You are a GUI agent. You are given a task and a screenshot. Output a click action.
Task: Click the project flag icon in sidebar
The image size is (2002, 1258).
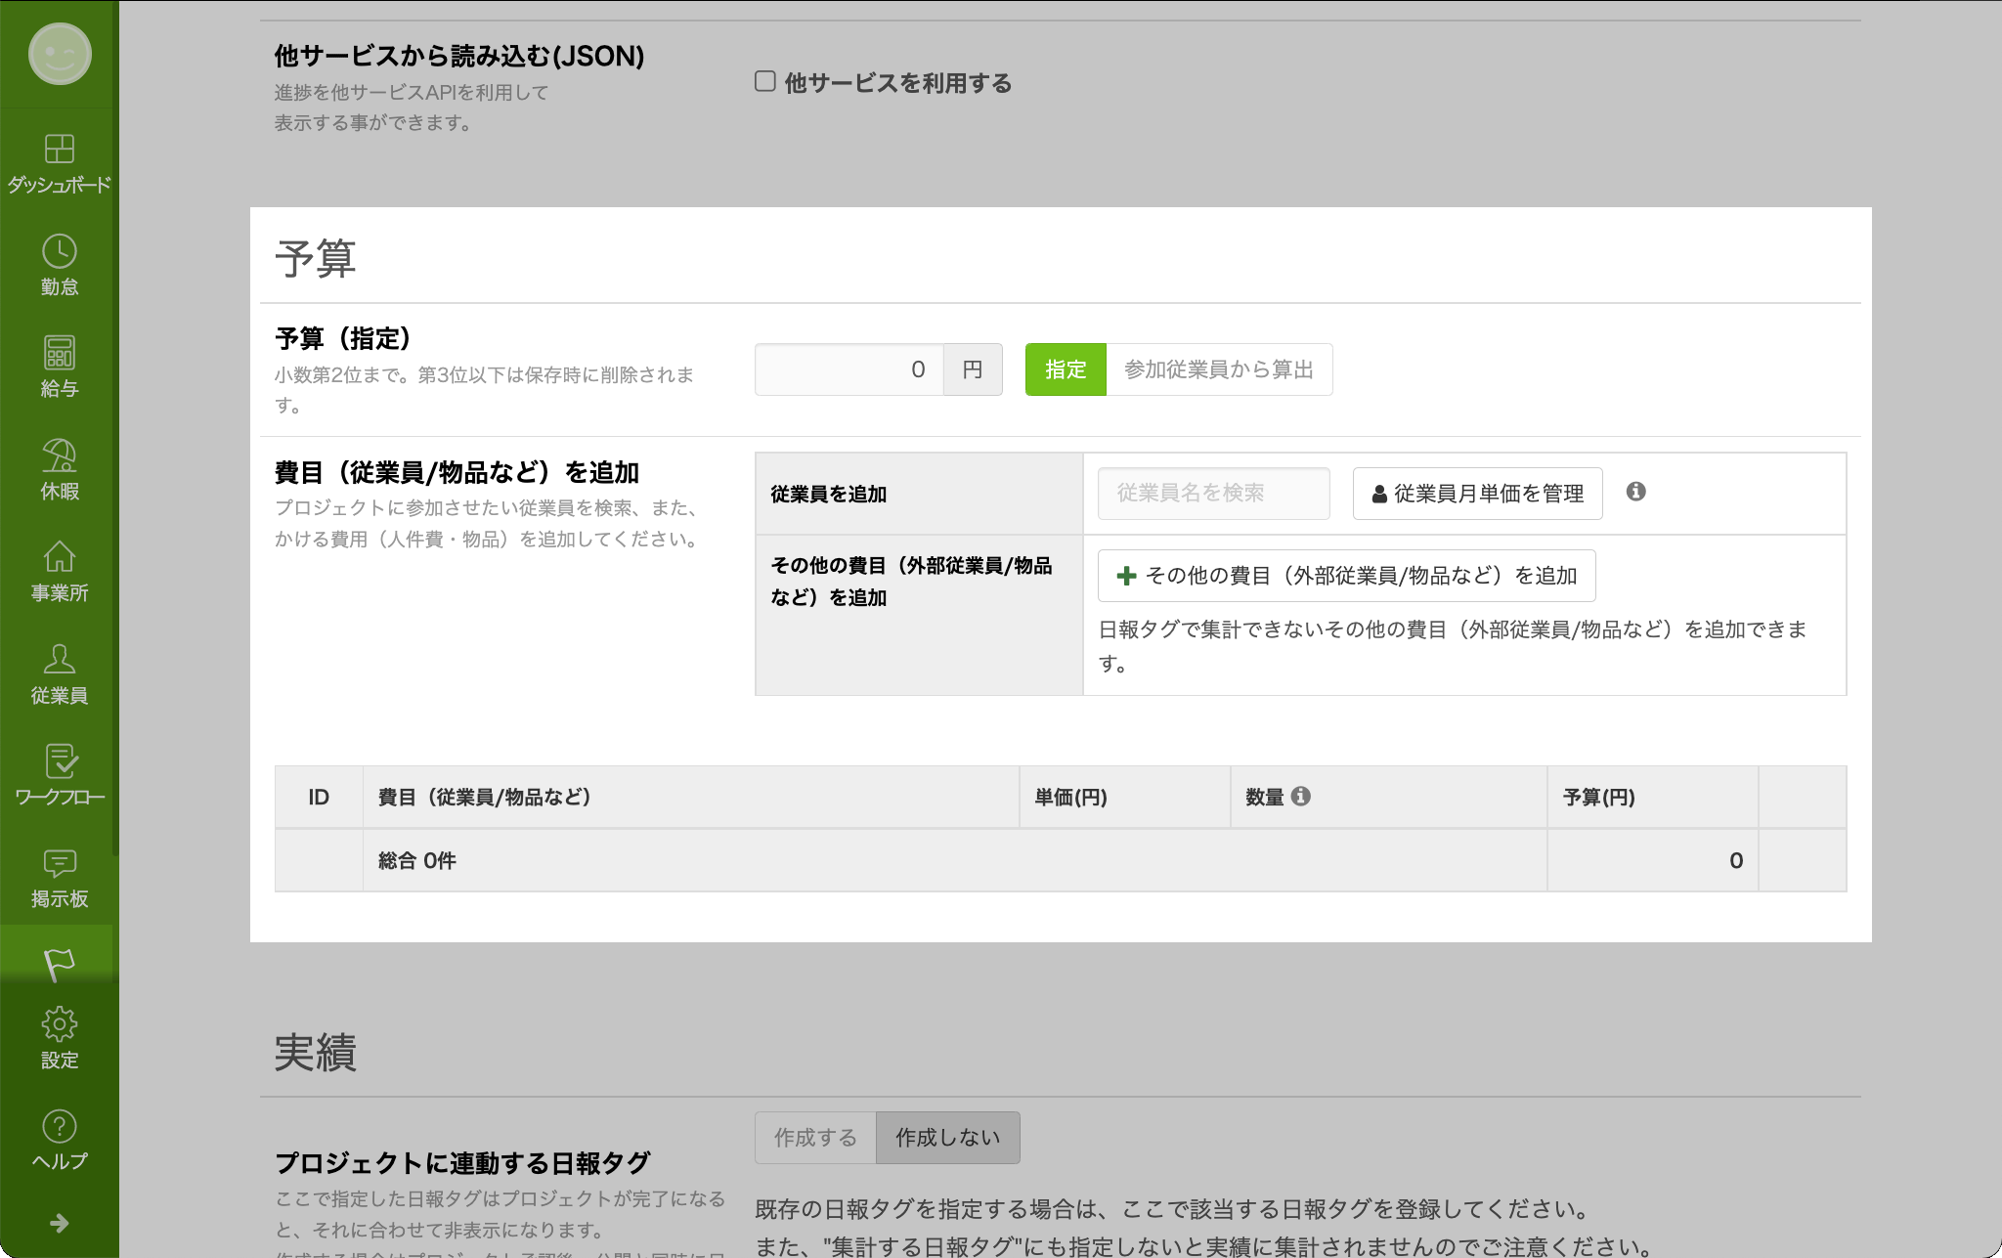pos(59,964)
